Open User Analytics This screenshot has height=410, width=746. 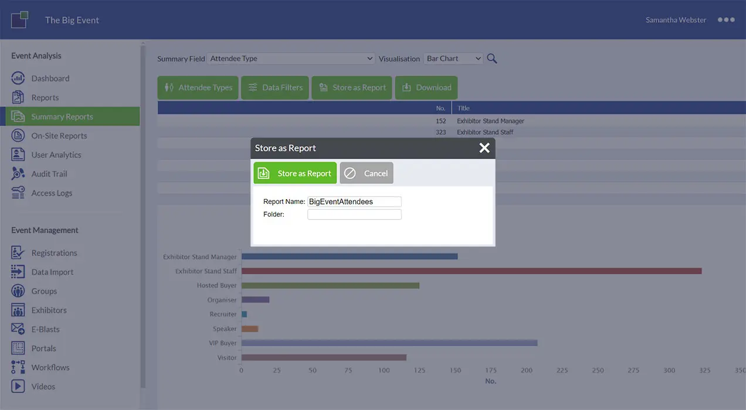pyautogui.click(x=56, y=154)
